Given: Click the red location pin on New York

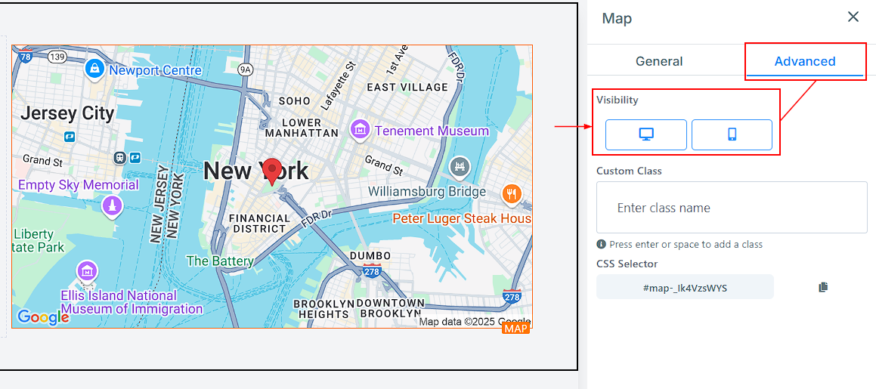Looking at the screenshot, I should (x=271, y=171).
